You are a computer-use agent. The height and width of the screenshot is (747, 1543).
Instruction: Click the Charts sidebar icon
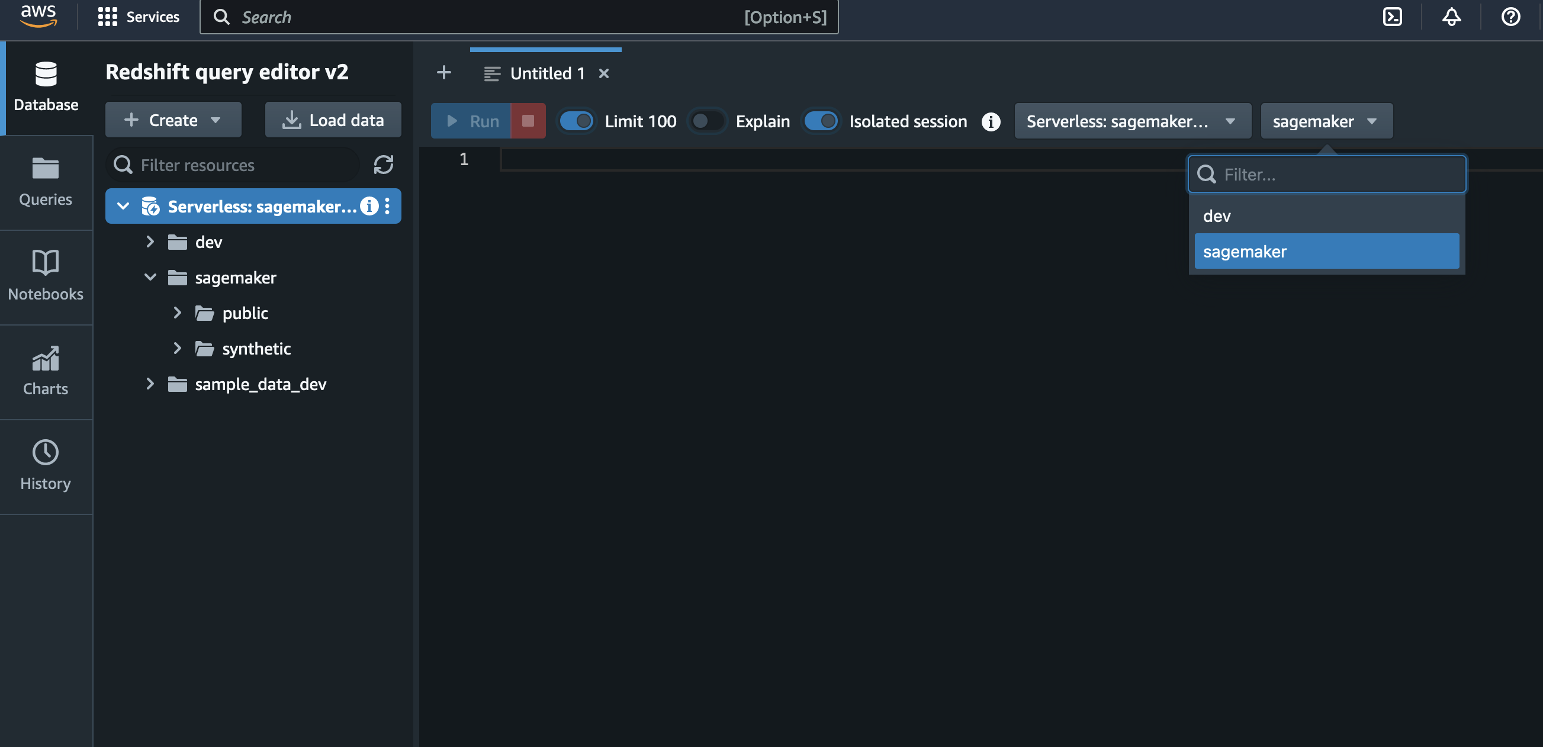45,368
